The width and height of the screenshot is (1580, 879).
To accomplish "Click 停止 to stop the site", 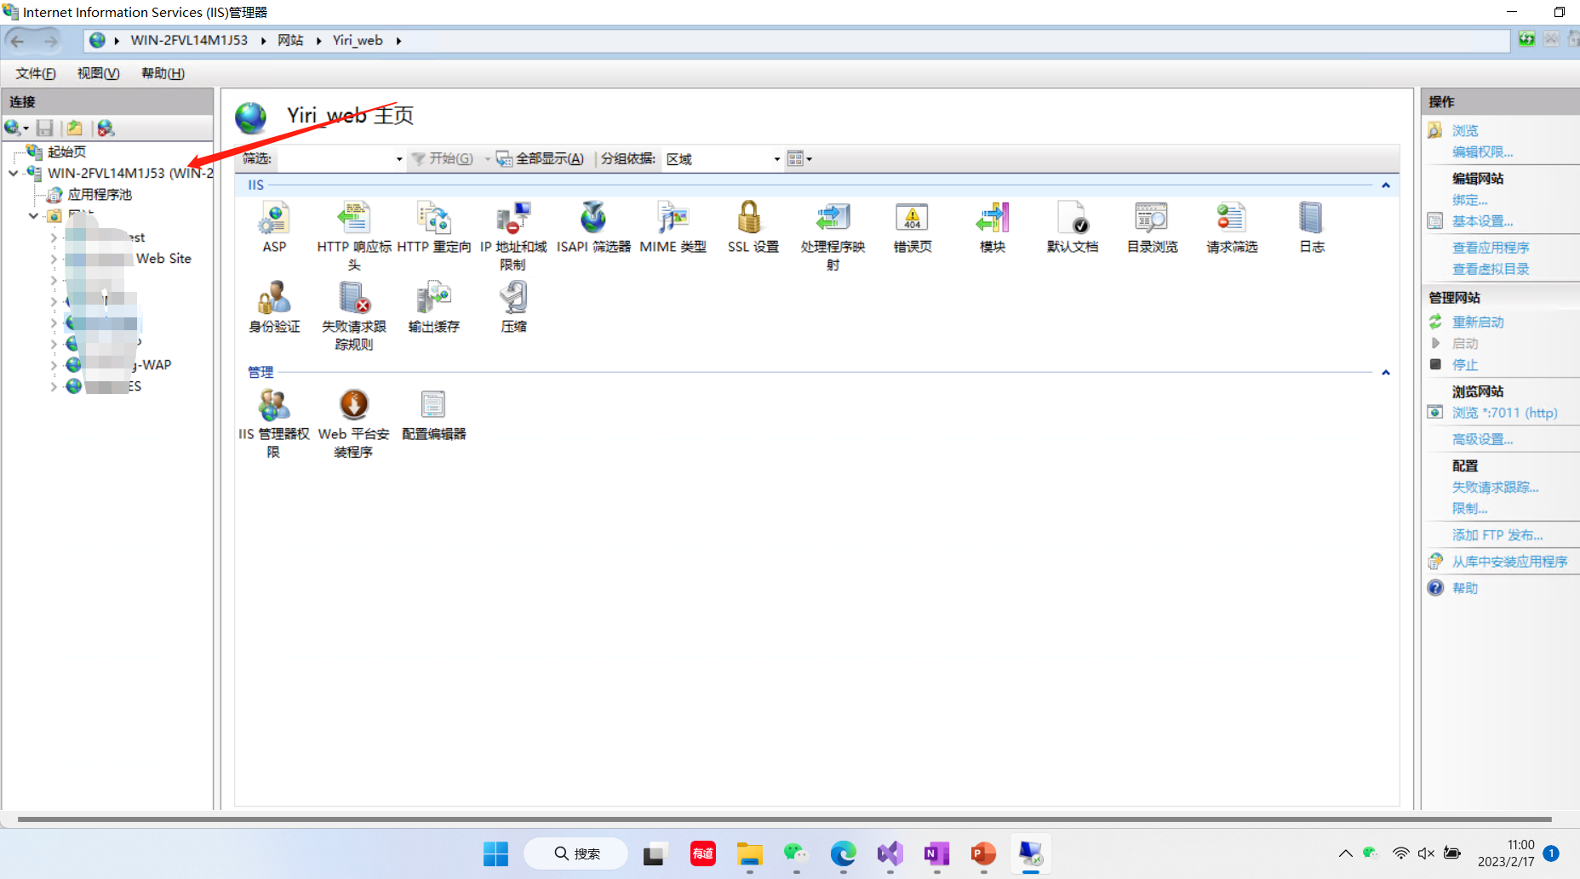I will [1465, 365].
